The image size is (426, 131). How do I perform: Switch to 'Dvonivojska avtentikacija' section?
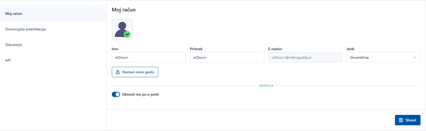pyautogui.click(x=25, y=29)
